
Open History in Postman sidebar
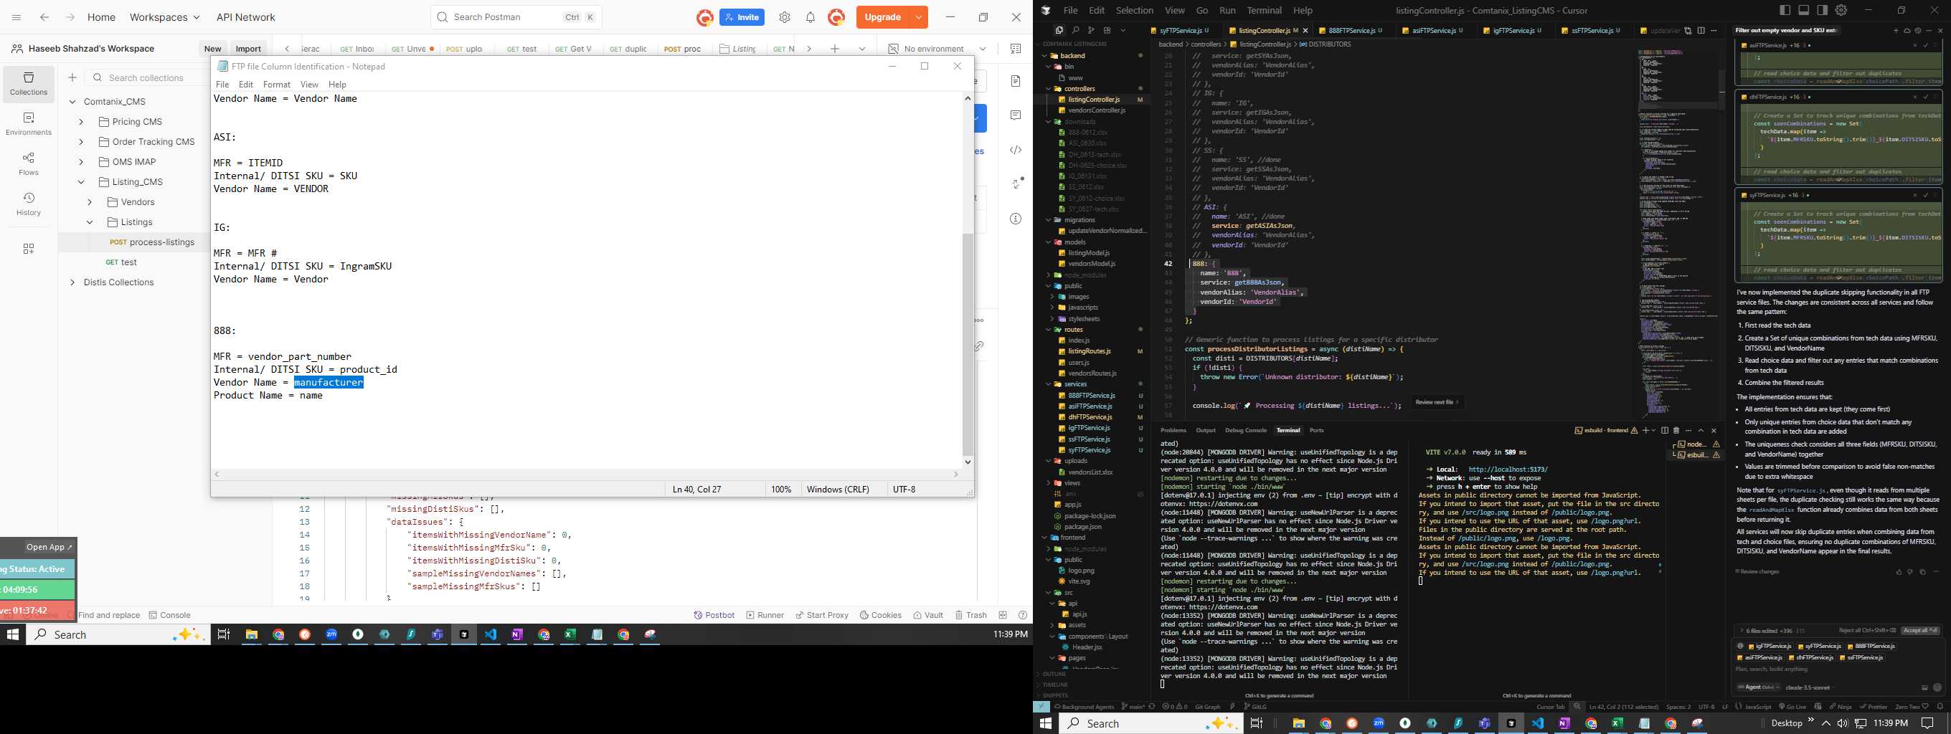point(29,204)
